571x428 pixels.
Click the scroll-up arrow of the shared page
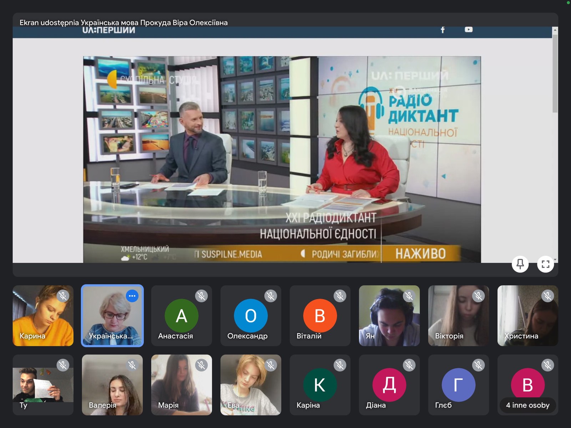[555, 30]
